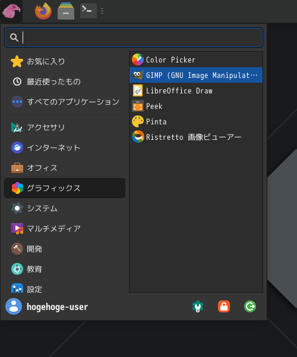The height and width of the screenshot is (357, 297).
Task: Click the green log out icon
Action: click(250, 306)
